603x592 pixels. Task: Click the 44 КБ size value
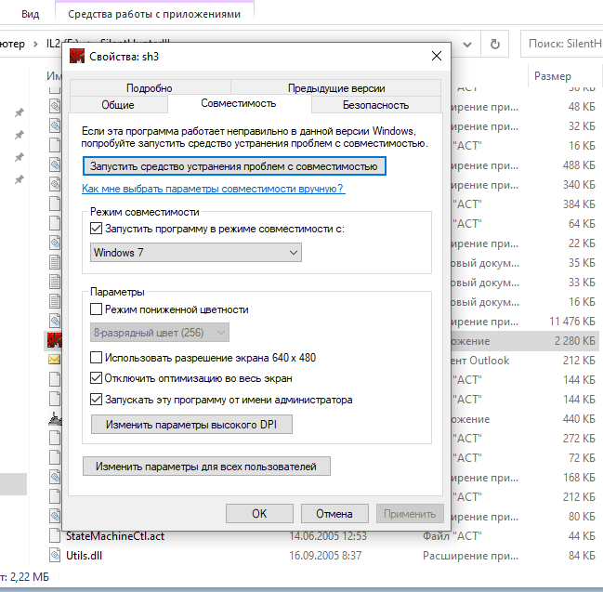pos(582,536)
